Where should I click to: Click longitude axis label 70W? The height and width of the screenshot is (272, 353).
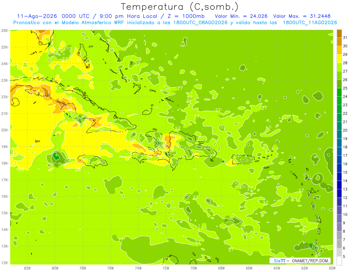click(x=194, y=268)
